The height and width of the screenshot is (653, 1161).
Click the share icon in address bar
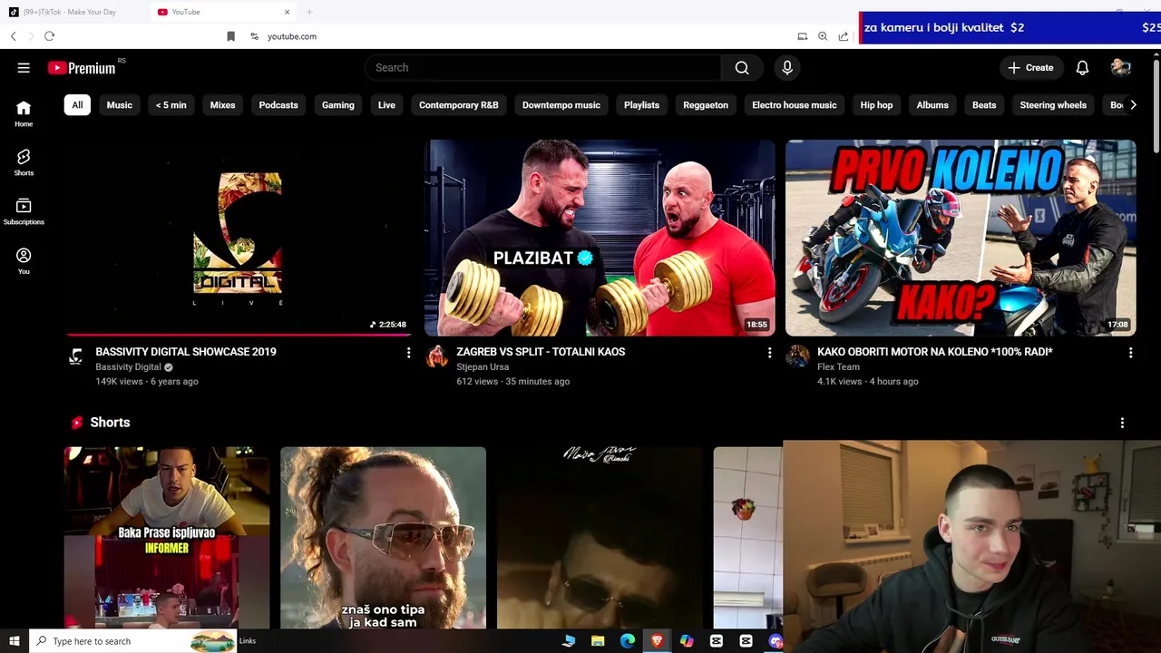[x=844, y=36]
